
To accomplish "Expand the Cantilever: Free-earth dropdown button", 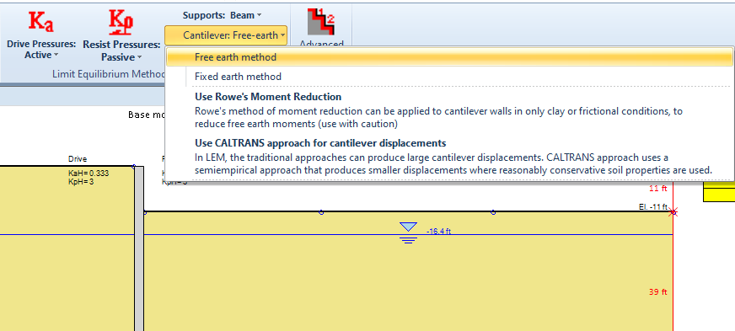I will (x=226, y=35).
